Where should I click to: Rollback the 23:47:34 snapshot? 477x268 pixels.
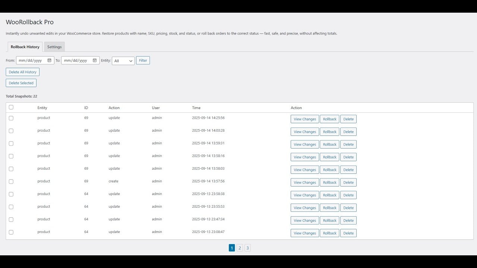click(x=329, y=220)
